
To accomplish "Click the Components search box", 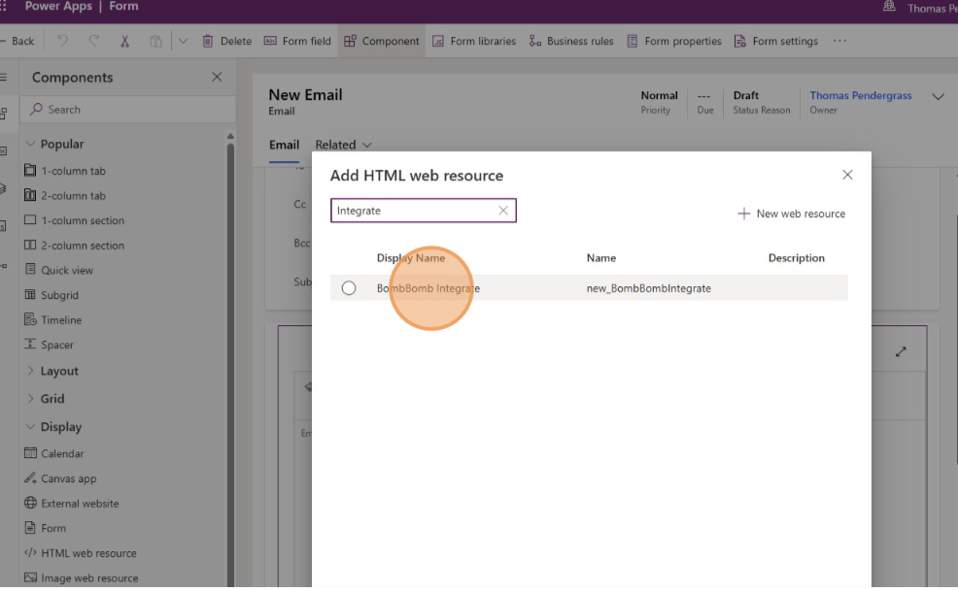I will tap(128, 110).
